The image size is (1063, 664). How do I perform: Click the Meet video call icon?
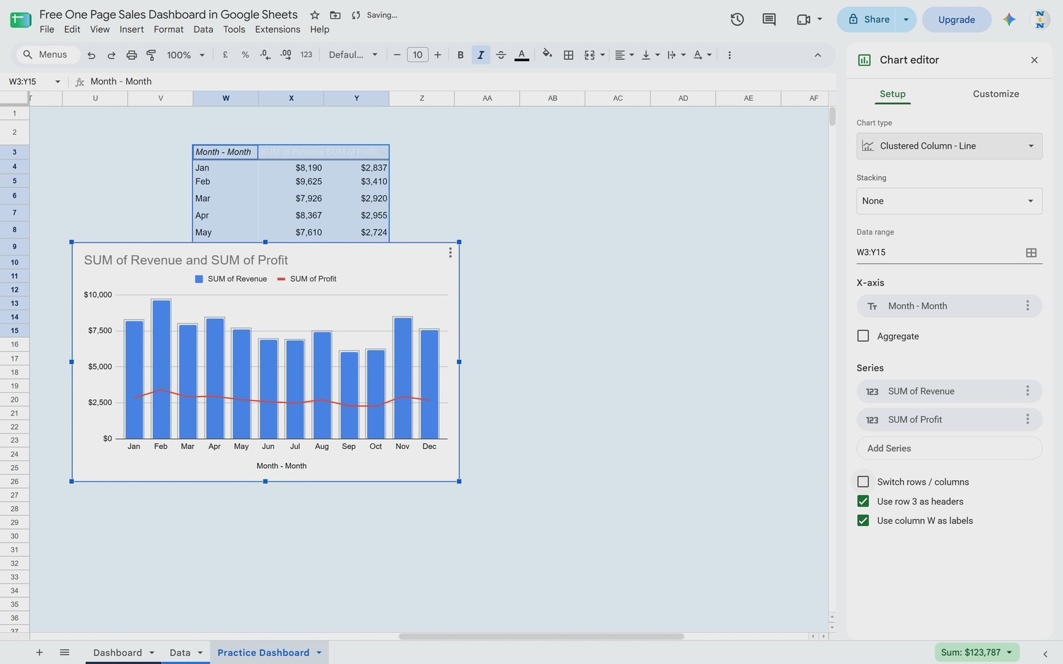803,19
